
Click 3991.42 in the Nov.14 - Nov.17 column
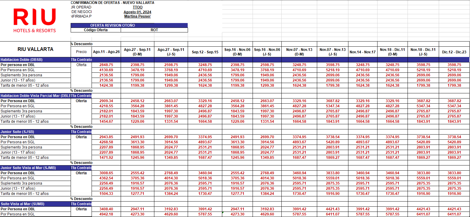(363, 209)
